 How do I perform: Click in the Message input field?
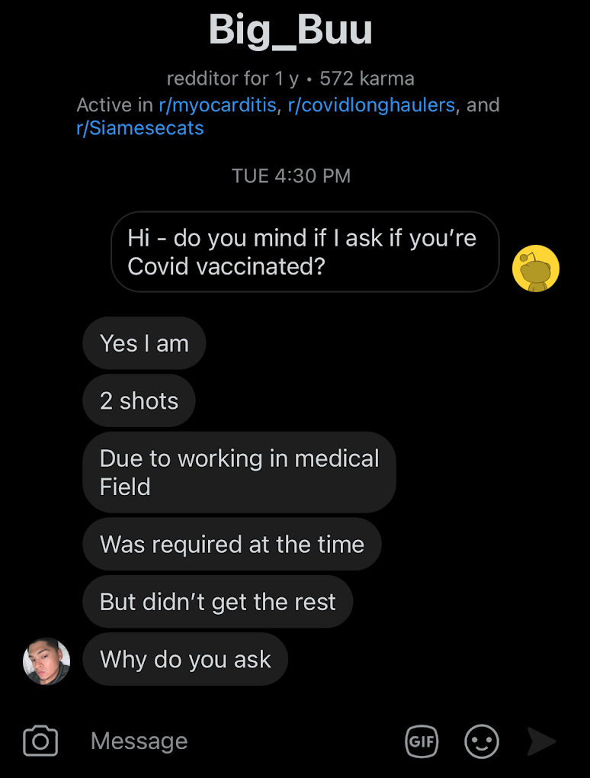pos(238,741)
